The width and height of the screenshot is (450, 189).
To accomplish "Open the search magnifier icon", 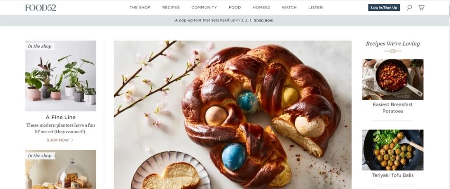I will pyautogui.click(x=409, y=8).
